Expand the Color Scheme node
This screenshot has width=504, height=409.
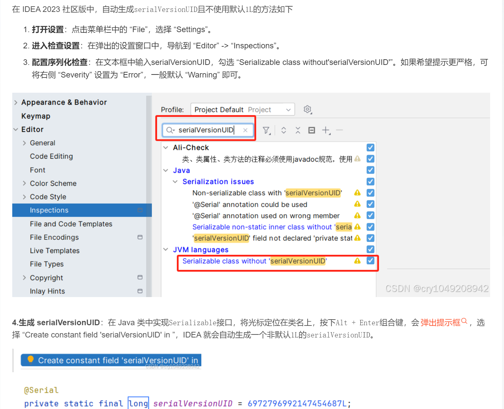[x=24, y=183]
